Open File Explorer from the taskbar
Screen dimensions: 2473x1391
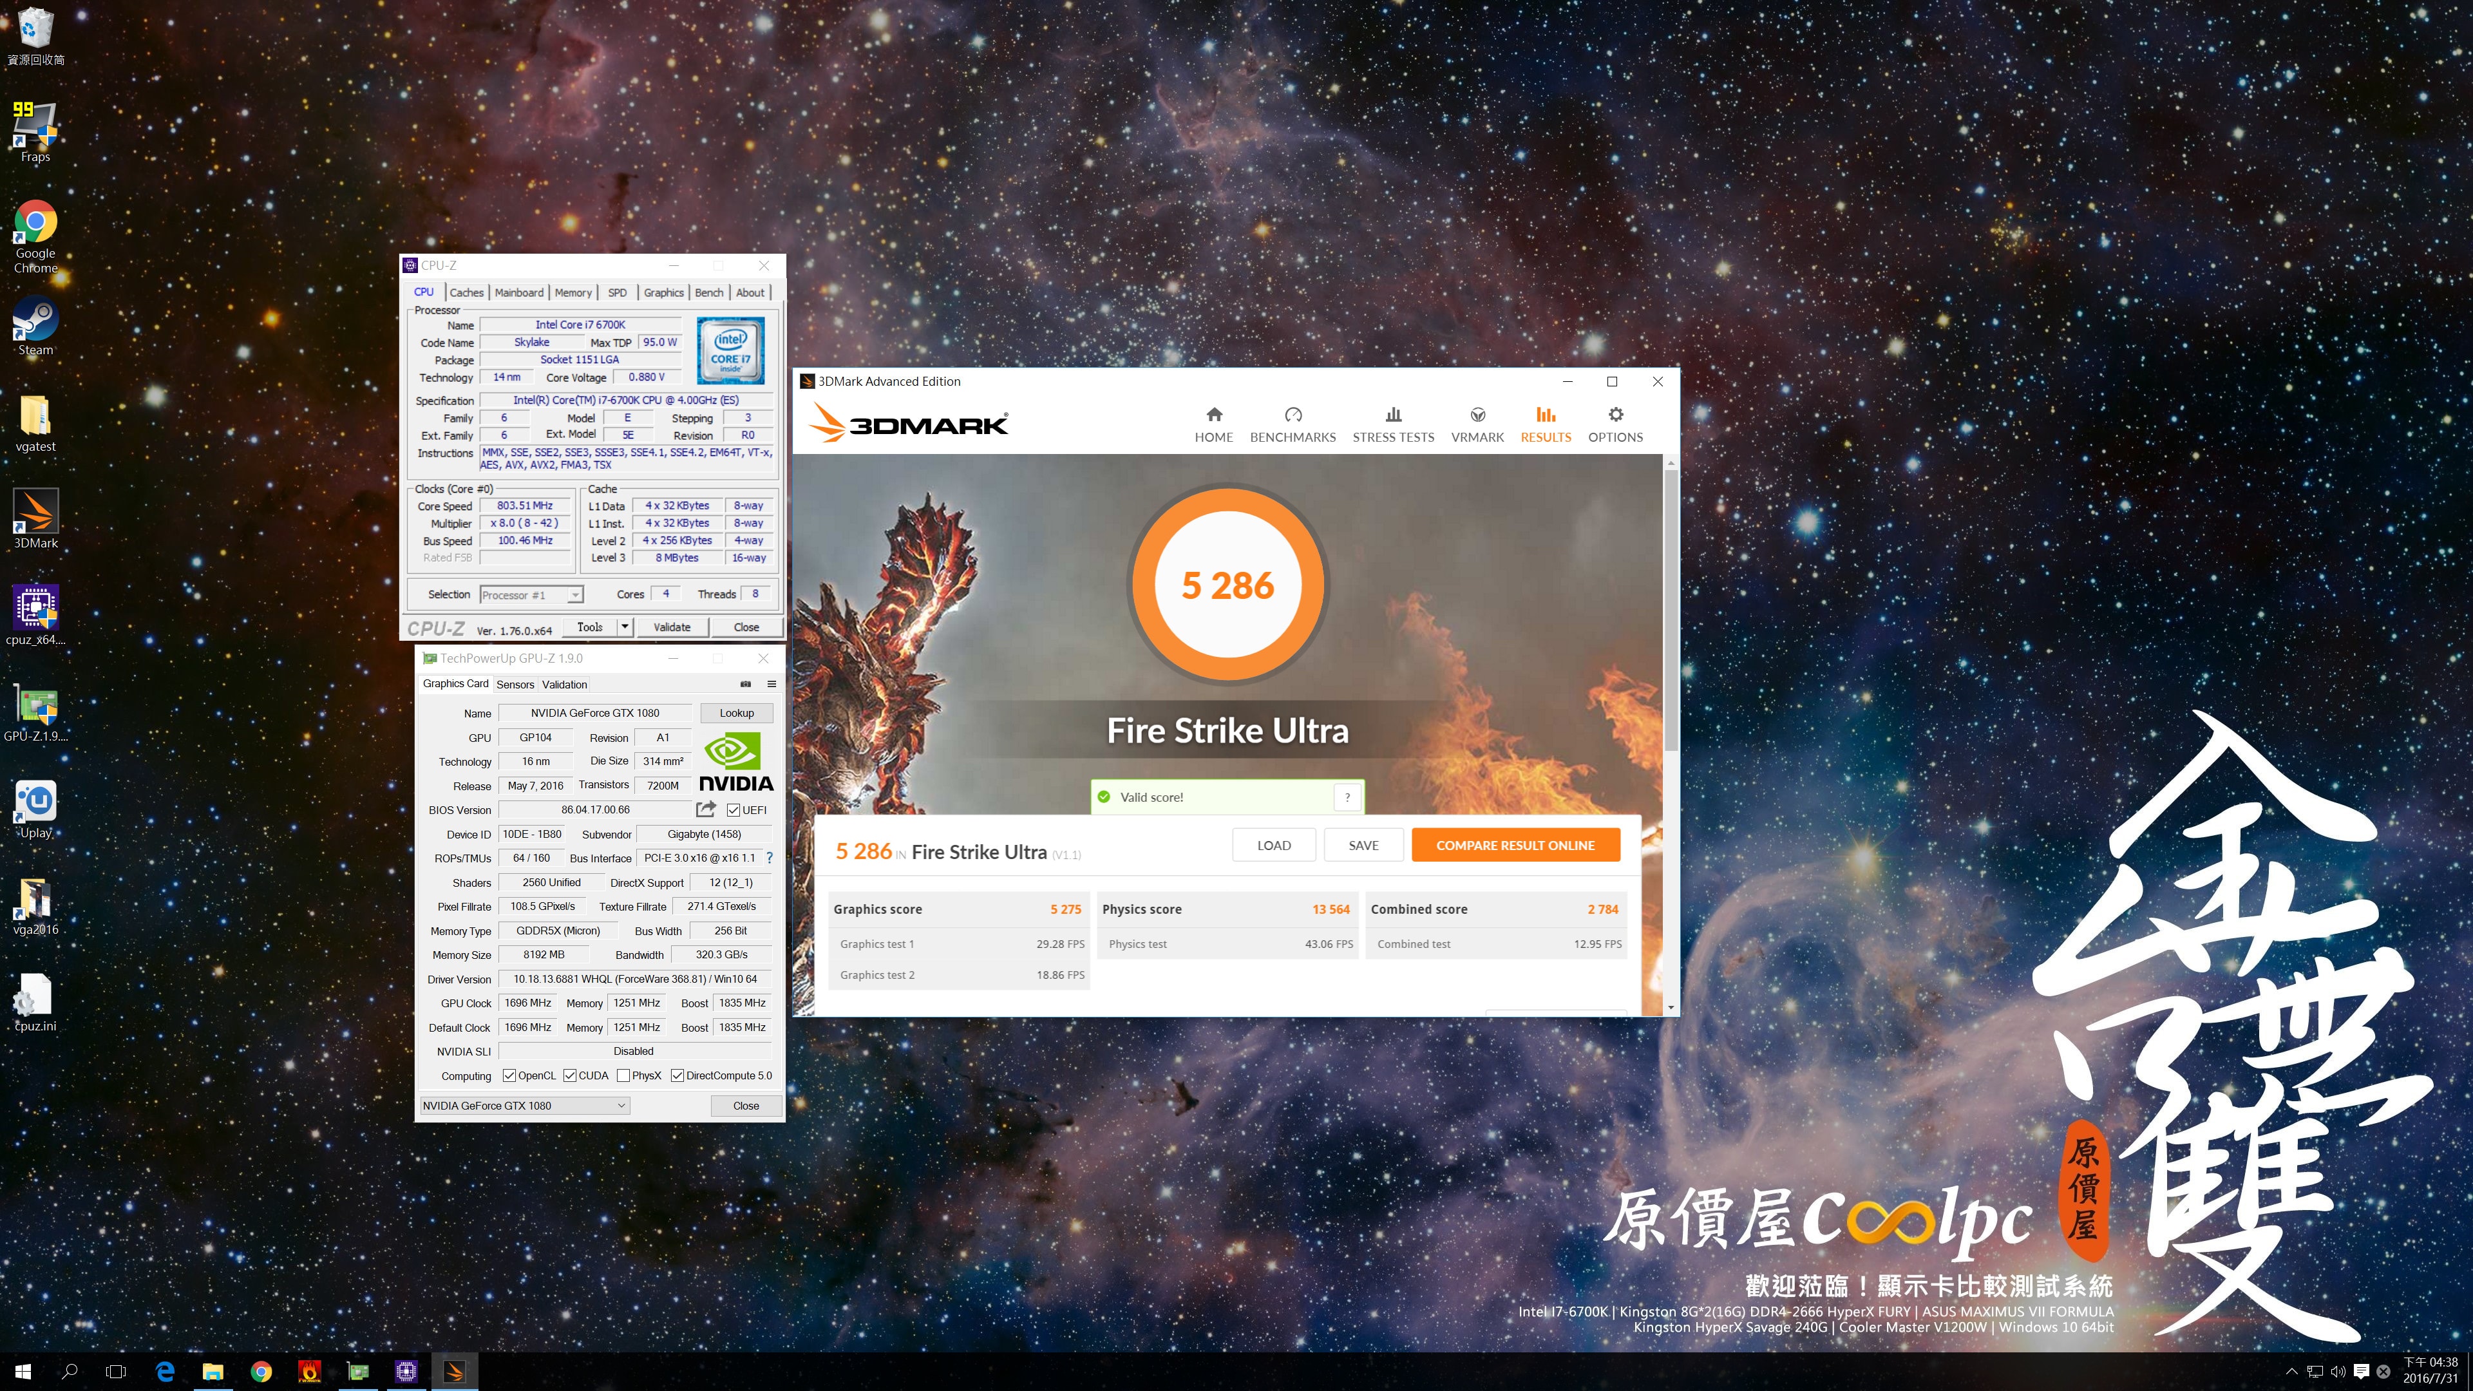pyautogui.click(x=213, y=1371)
